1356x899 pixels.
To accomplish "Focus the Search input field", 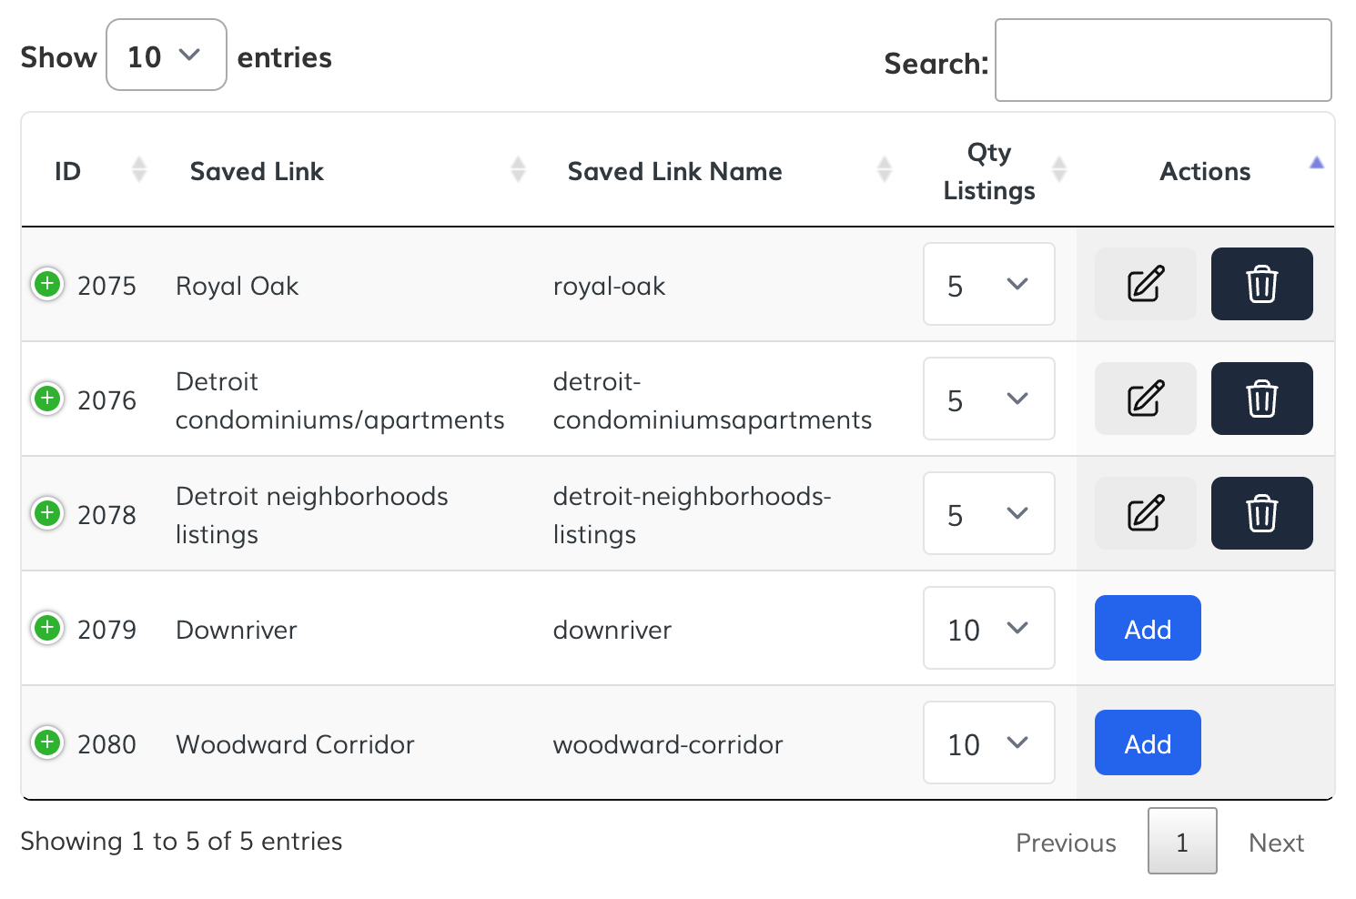I will (1162, 61).
